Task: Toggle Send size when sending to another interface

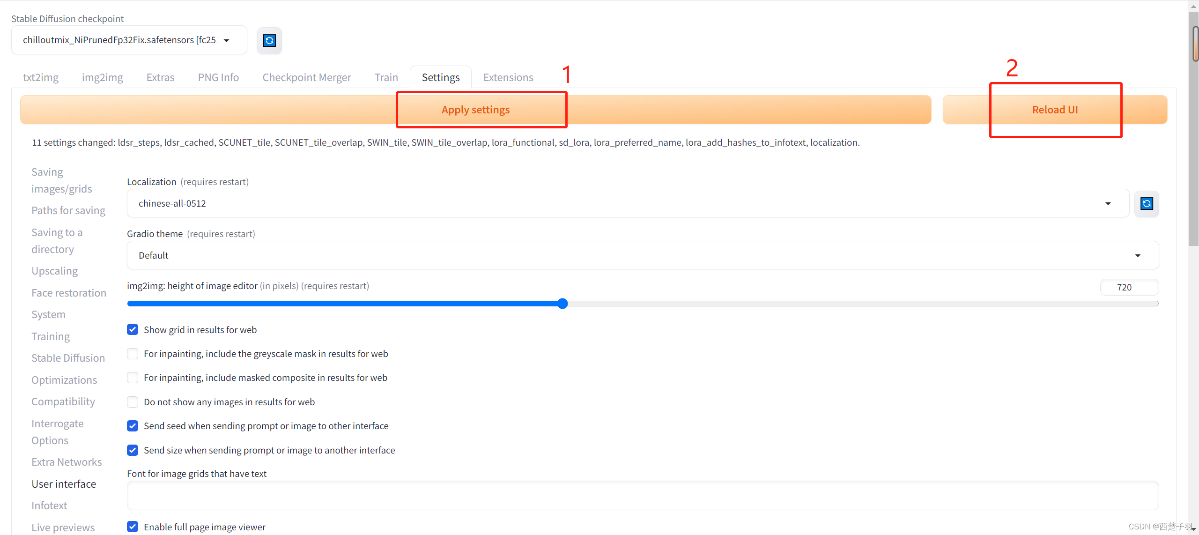Action: (132, 450)
